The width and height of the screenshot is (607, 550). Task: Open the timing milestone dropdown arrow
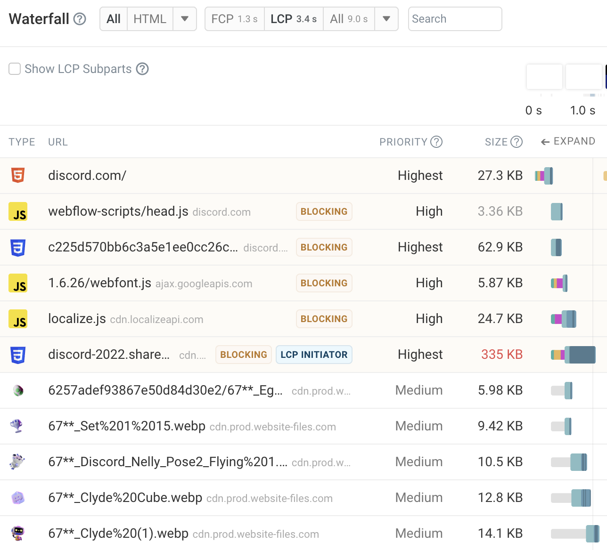(386, 19)
